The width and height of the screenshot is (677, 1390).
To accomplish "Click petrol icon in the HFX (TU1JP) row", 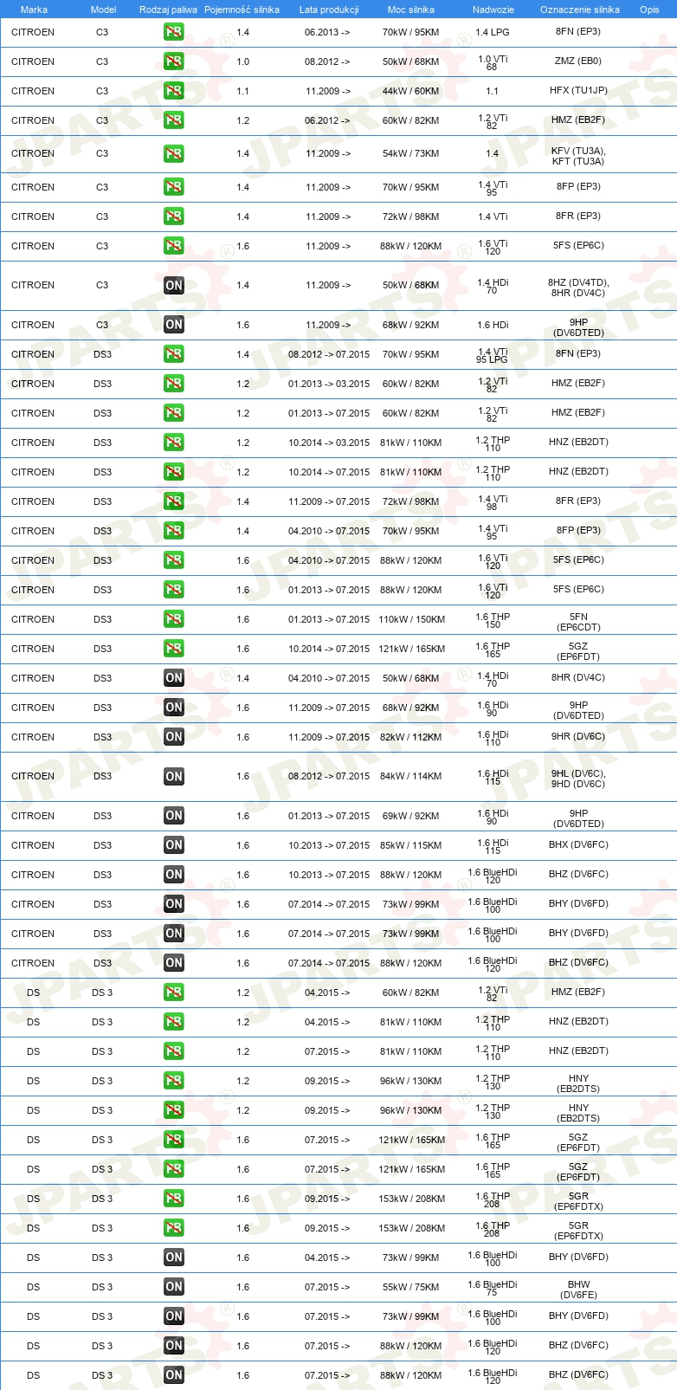I will (174, 91).
